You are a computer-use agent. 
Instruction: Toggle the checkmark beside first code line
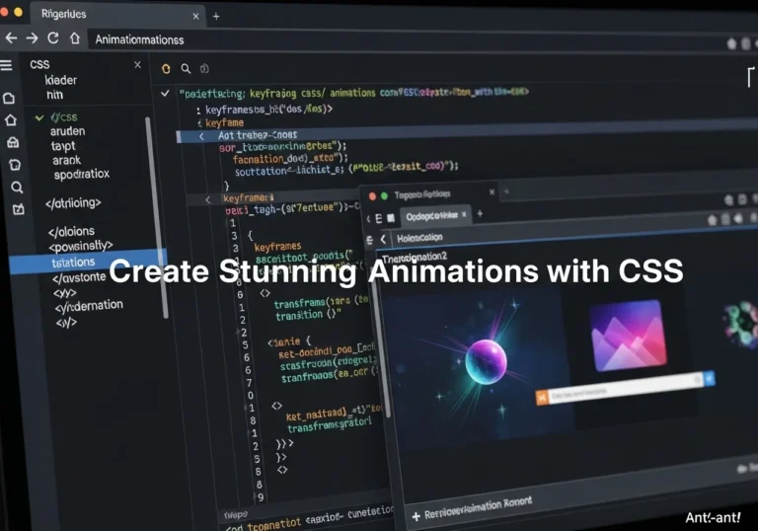[165, 93]
